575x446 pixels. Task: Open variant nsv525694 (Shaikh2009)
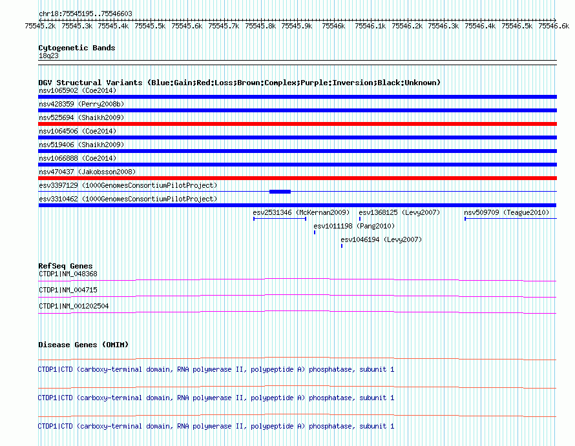[x=81, y=117]
